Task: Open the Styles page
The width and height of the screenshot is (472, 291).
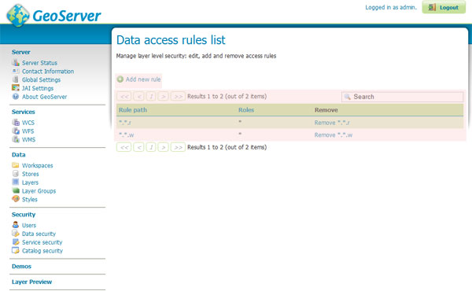Action: (30, 199)
